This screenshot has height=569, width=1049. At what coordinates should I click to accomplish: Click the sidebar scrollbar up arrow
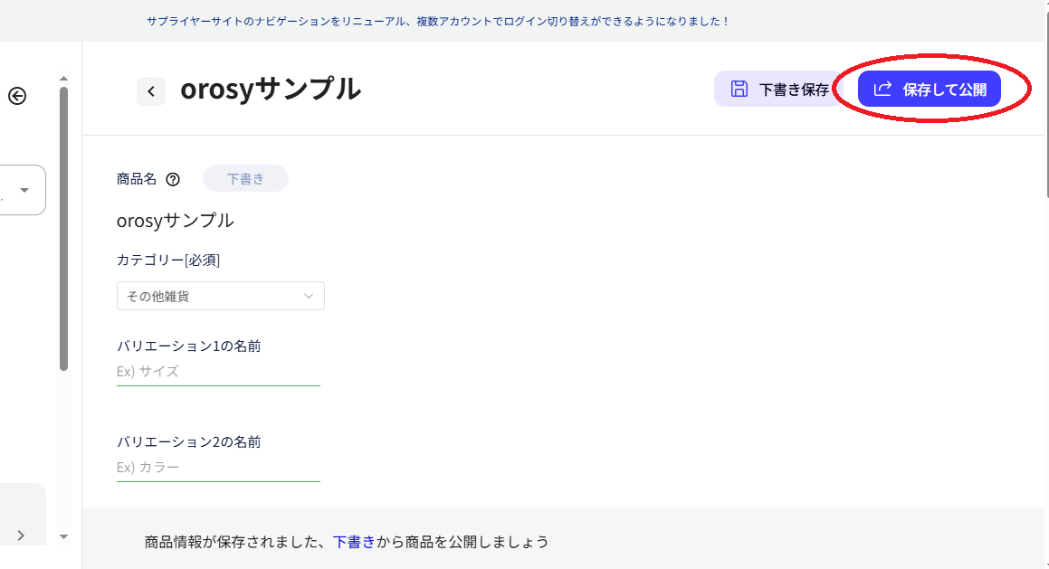point(63,79)
